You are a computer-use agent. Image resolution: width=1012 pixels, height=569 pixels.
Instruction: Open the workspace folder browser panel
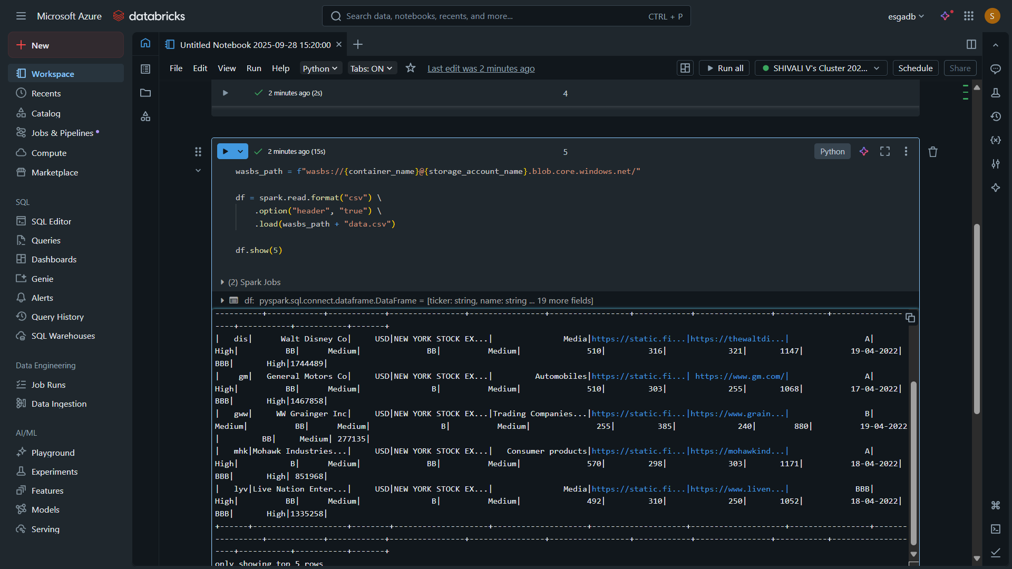[x=145, y=93]
